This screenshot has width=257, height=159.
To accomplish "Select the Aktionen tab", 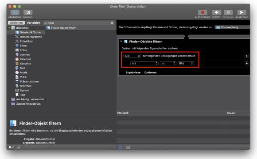I will pyautogui.click(x=16, y=23).
